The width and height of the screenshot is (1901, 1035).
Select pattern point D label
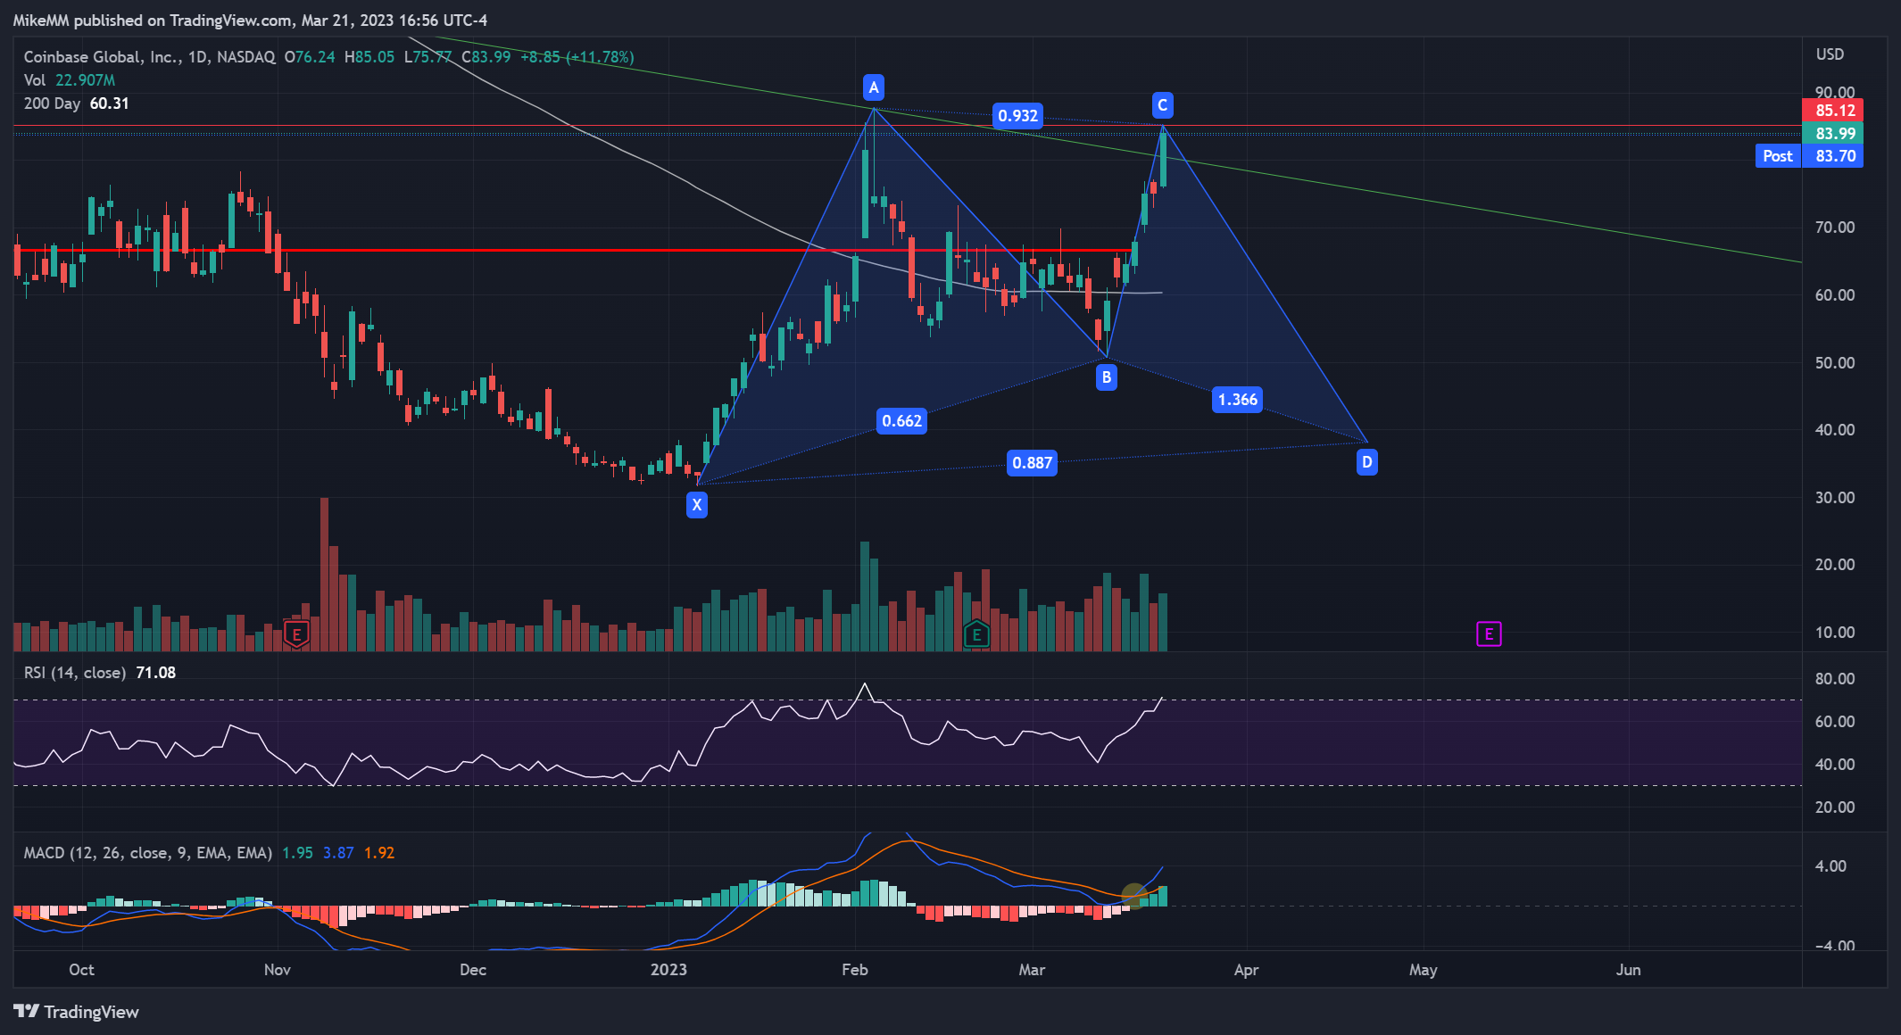pos(1366,462)
